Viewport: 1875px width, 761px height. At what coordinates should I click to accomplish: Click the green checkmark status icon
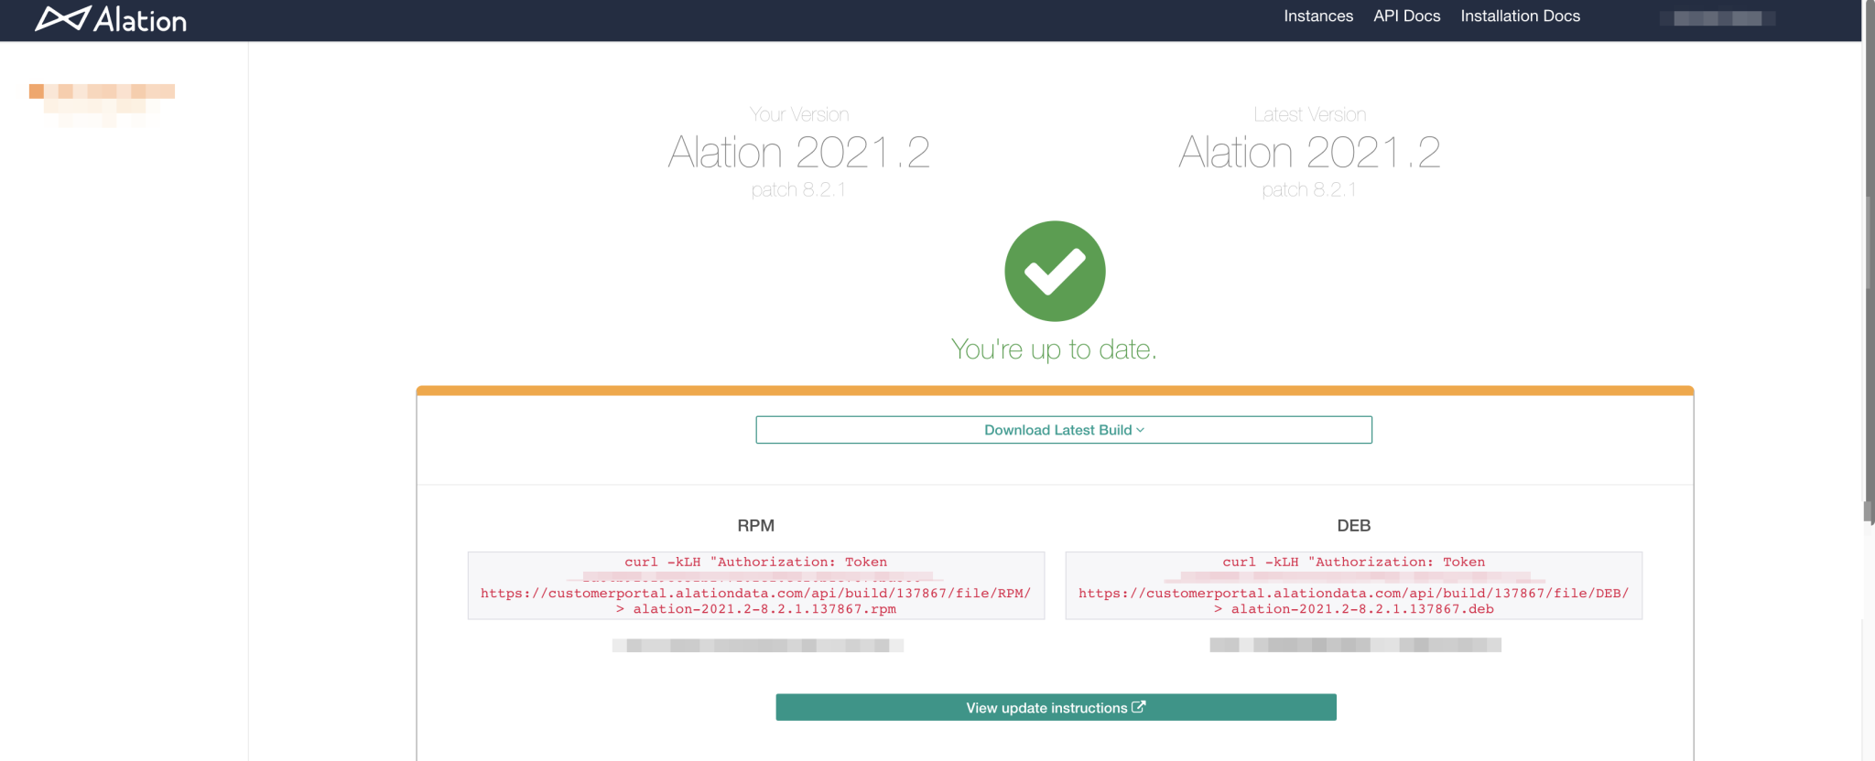tap(1055, 271)
